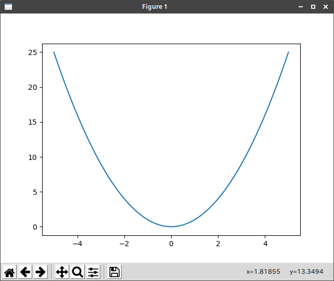
Task: Click the y=13.3494 coordinate readout
Action: pyautogui.click(x=306, y=272)
